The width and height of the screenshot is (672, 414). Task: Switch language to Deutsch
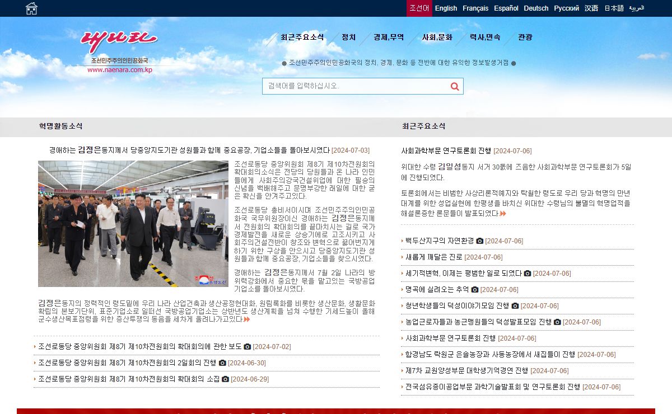click(536, 8)
